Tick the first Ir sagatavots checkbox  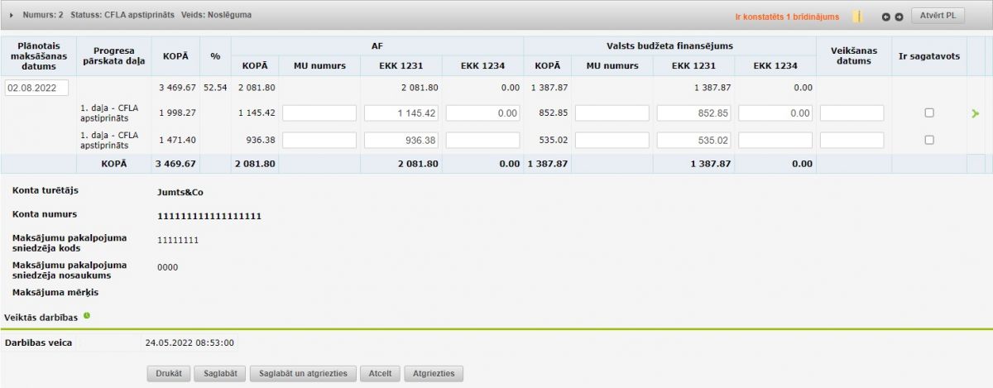[x=928, y=113]
